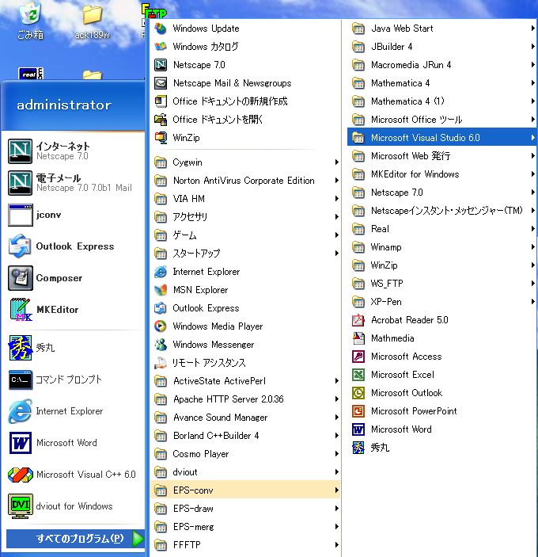Screen dimensions: 538x557
Task: Open 秀丸 entry in right column
Action: tap(442, 448)
